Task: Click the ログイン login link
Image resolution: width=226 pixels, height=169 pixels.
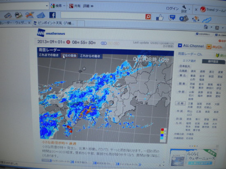Action: (173, 8)
